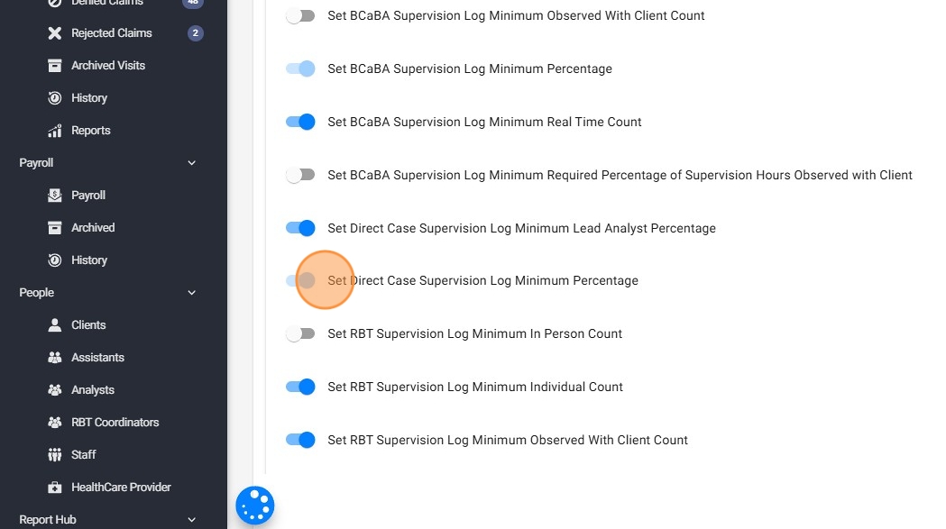Open payroll Archived link
The image size is (946, 529).
pos(93,228)
